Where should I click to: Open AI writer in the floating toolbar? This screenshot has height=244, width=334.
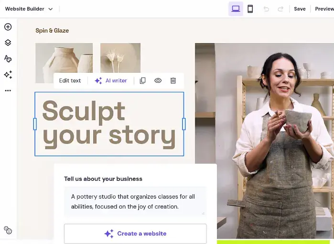[x=111, y=80]
